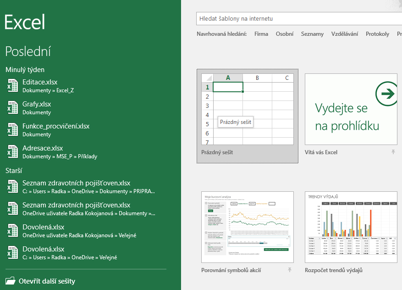
Task: Select the Seznamy suggested search
Action: pyautogui.click(x=312, y=34)
